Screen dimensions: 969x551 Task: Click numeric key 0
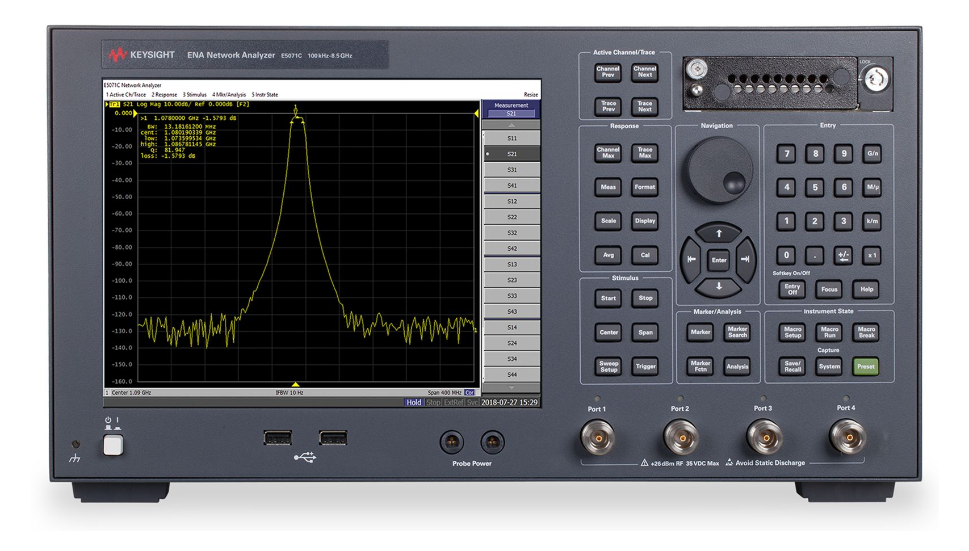[786, 255]
